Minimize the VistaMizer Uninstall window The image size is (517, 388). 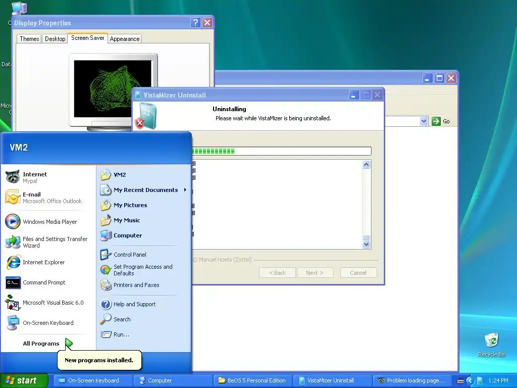(354, 95)
